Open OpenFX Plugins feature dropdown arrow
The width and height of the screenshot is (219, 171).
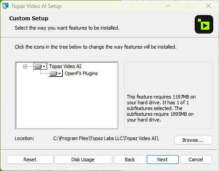[59, 73]
